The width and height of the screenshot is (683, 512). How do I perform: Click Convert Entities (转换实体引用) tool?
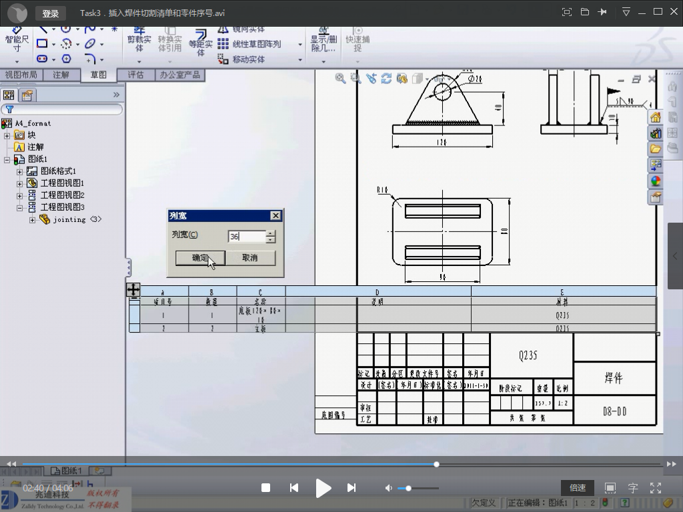(169, 39)
